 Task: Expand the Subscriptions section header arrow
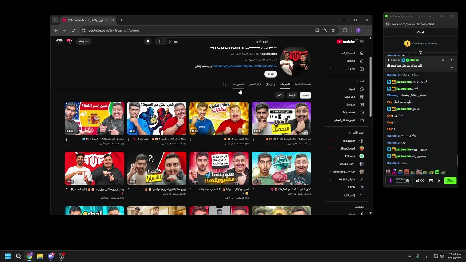click(x=350, y=133)
